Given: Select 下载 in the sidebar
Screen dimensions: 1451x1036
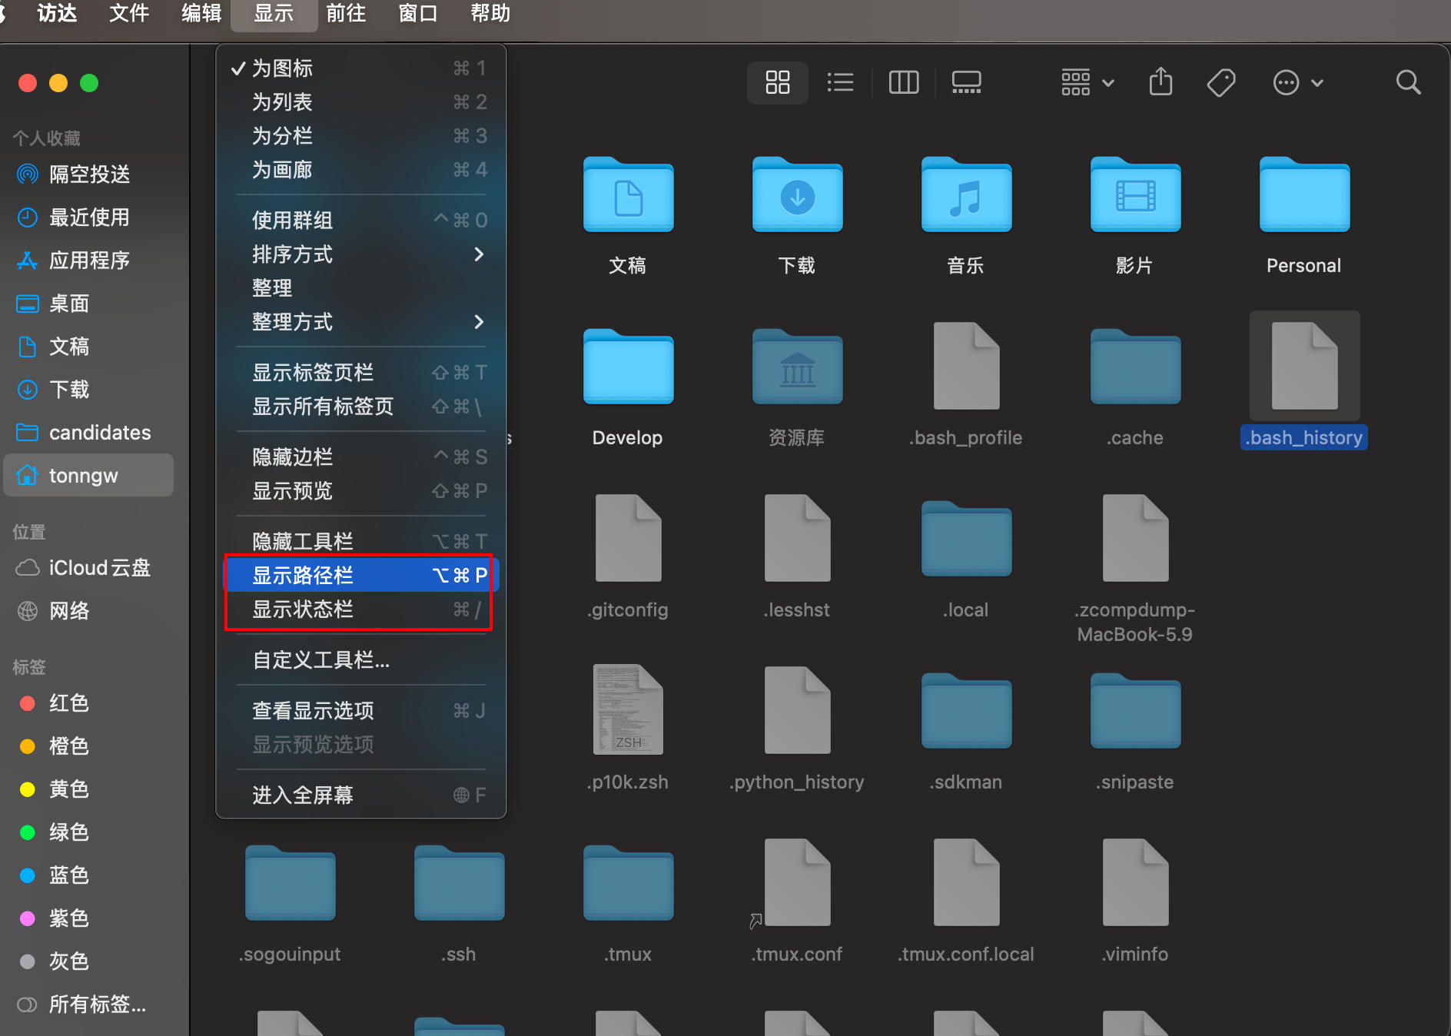Looking at the screenshot, I should coord(89,390).
